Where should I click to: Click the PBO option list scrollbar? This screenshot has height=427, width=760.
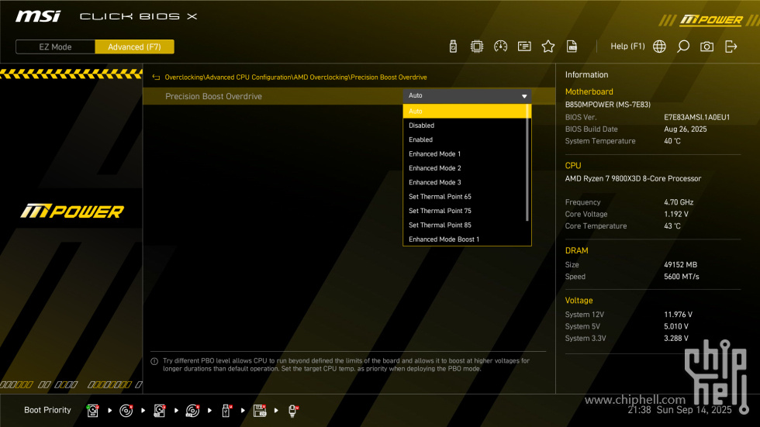(528, 164)
